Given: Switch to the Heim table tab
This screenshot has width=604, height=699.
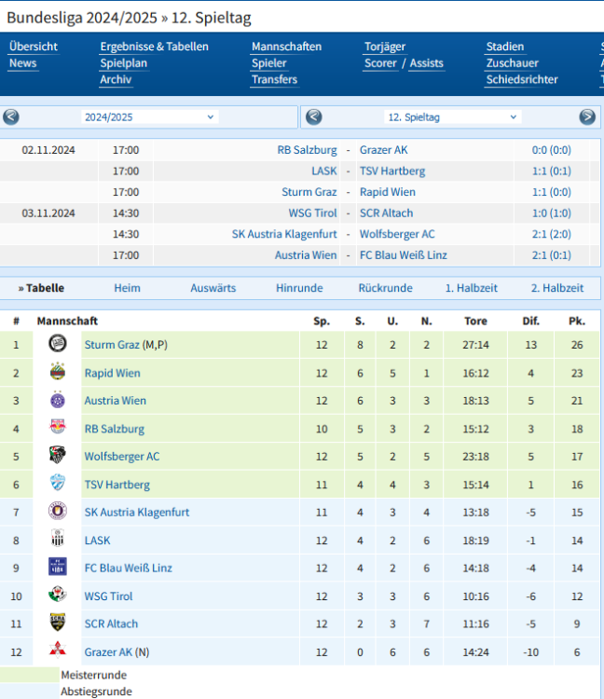Looking at the screenshot, I should pyautogui.click(x=127, y=288).
